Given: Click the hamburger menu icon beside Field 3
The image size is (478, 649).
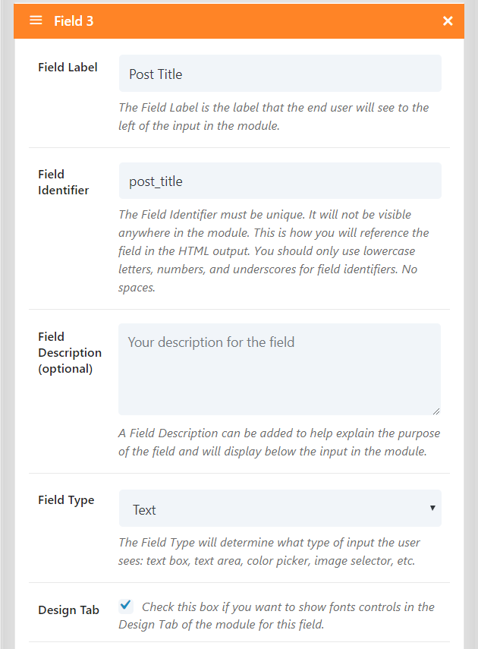Looking at the screenshot, I should (36, 20).
